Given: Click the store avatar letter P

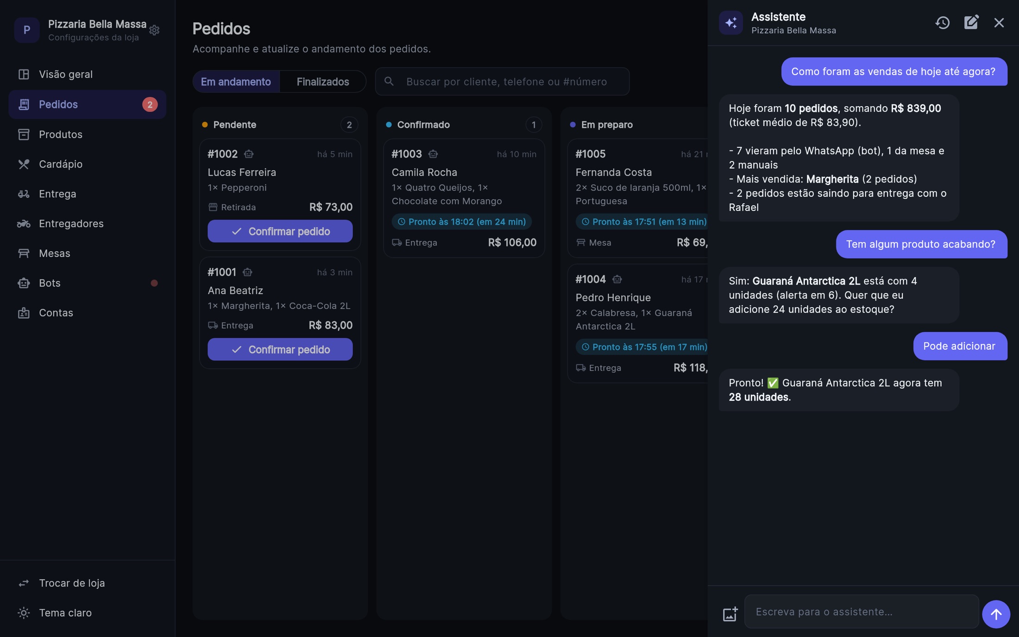Looking at the screenshot, I should [x=27, y=30].
